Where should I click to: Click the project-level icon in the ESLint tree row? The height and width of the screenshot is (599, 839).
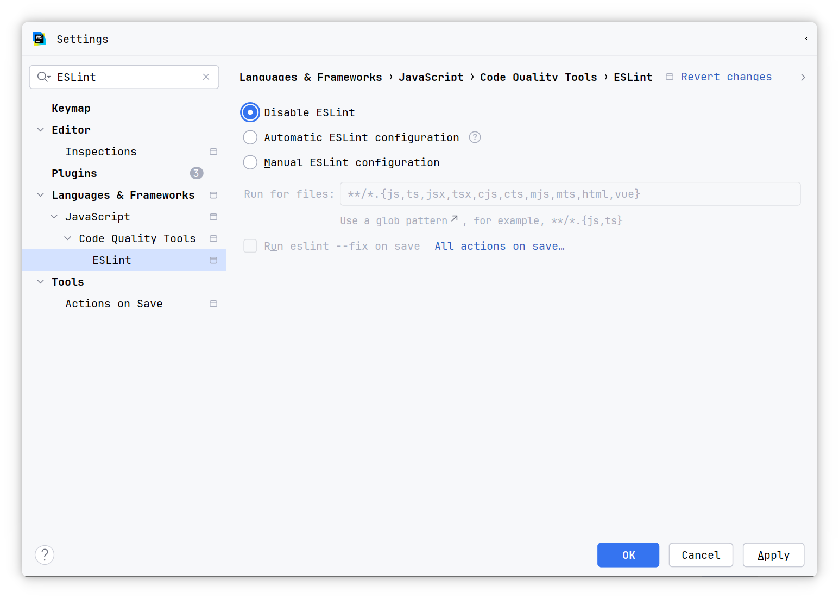pyautogui.click(x=213, y=260)
